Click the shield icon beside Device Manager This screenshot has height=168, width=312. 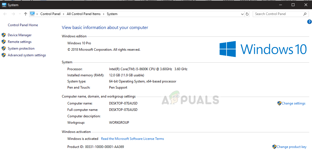(4, 35)
